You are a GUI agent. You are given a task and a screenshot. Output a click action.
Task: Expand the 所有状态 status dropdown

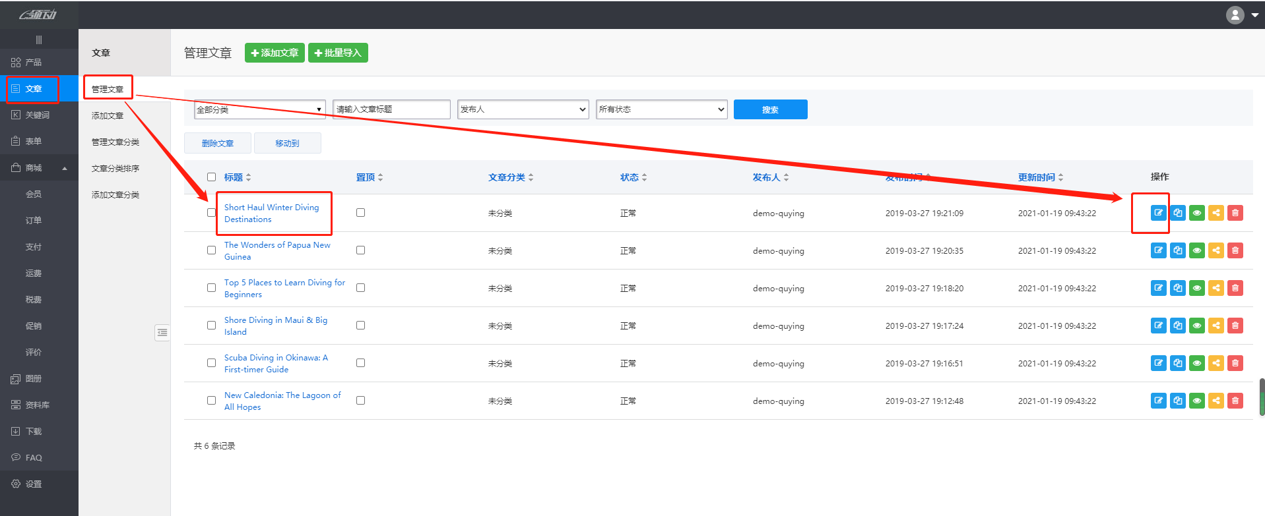pos(661,109)
